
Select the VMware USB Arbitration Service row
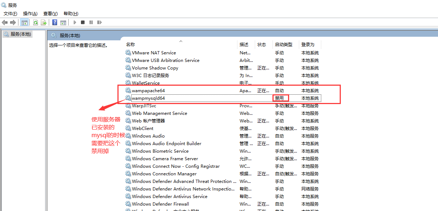pyautogui.click(x=223, y=60)
